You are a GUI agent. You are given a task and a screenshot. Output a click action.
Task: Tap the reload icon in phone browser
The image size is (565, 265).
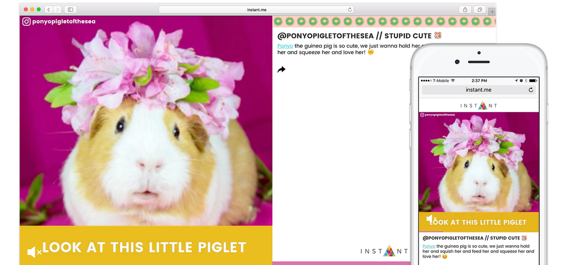point(531,90)
